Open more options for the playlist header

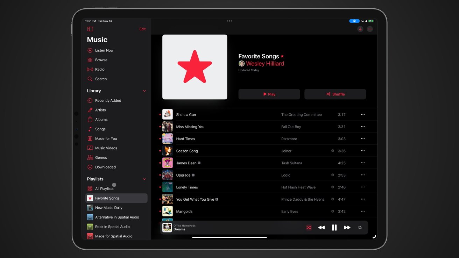(x=369, y=29)
